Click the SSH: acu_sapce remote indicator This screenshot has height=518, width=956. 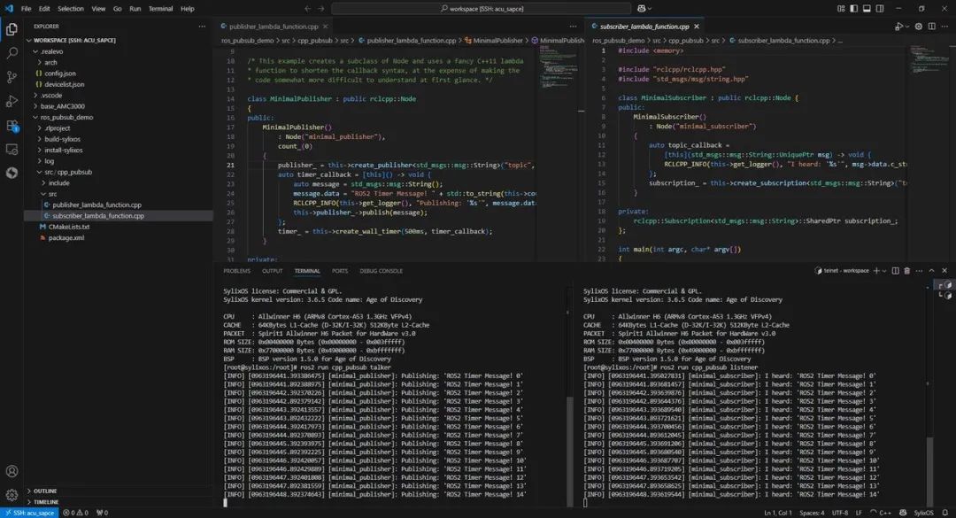[28, 512]
